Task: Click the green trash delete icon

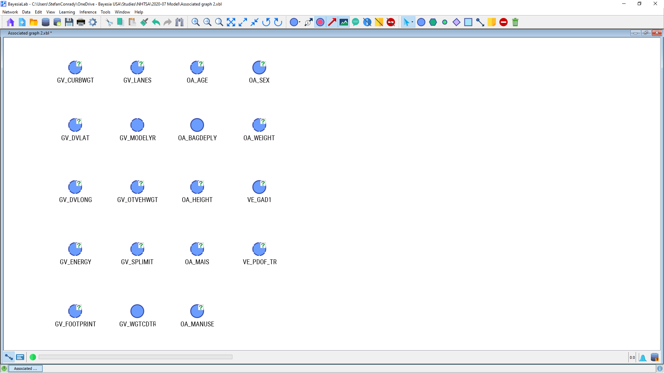Action: point(515,22)
